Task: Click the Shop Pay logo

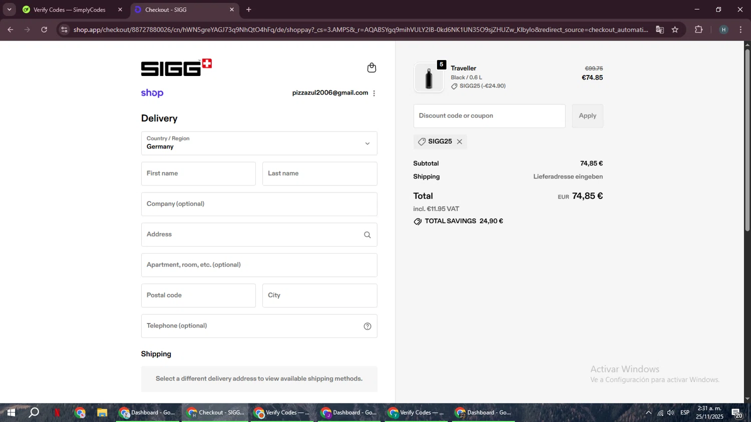Action: pos(152,93)
